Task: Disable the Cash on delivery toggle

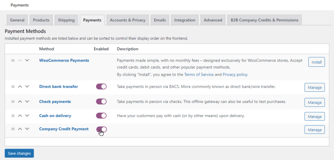Action: tap(101, 116)
